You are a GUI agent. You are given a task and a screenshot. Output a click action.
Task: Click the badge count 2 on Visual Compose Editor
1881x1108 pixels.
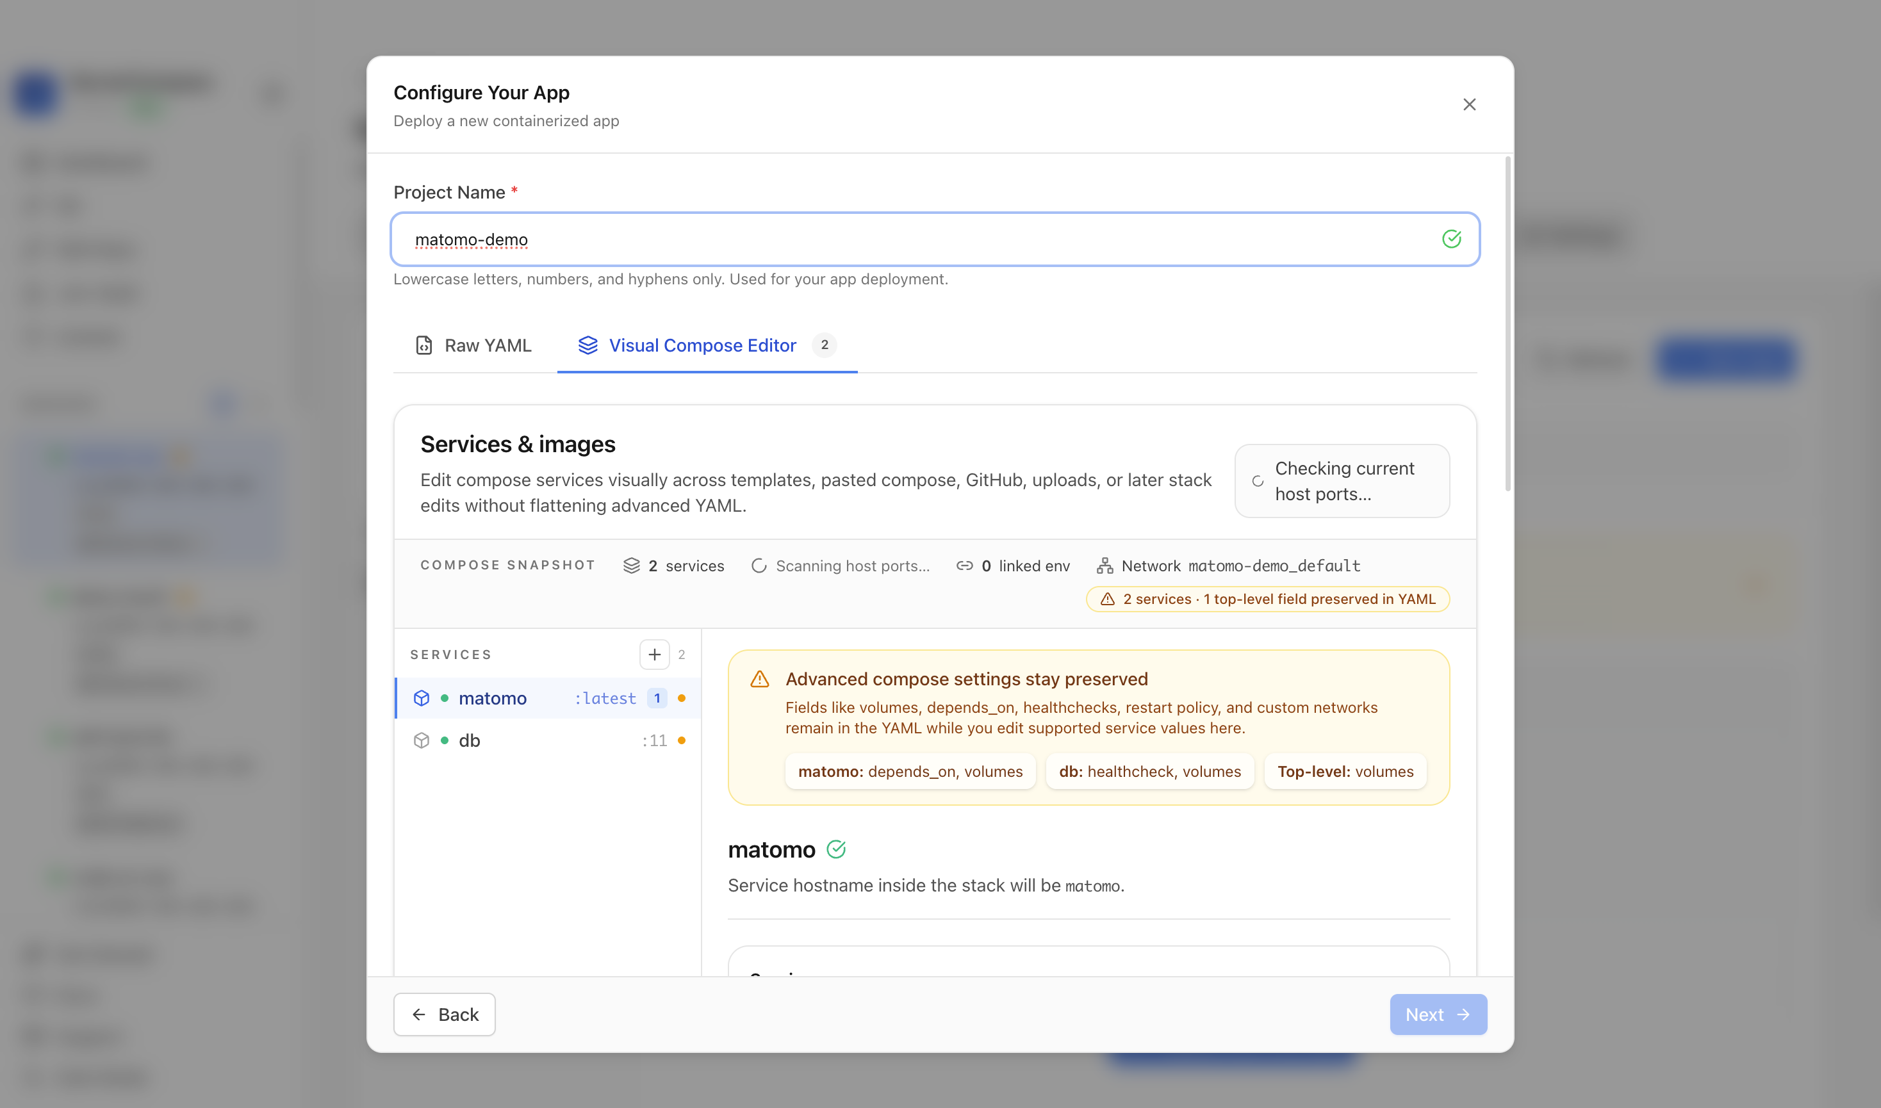(824, 345)
